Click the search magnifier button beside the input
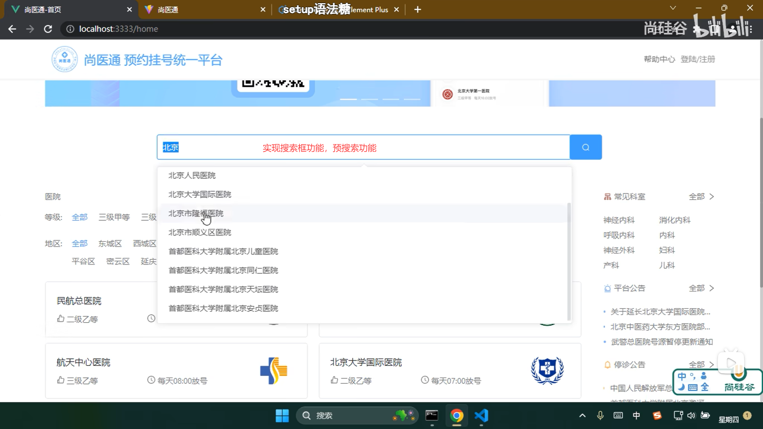The width and height of the screenshot is (763, 429). click(x=585, y=147)
